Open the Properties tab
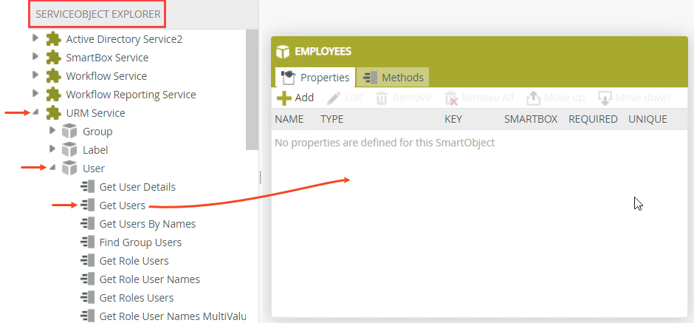Image resolution: width=694 pixels, height=323 pixels. tap(315, 78)
